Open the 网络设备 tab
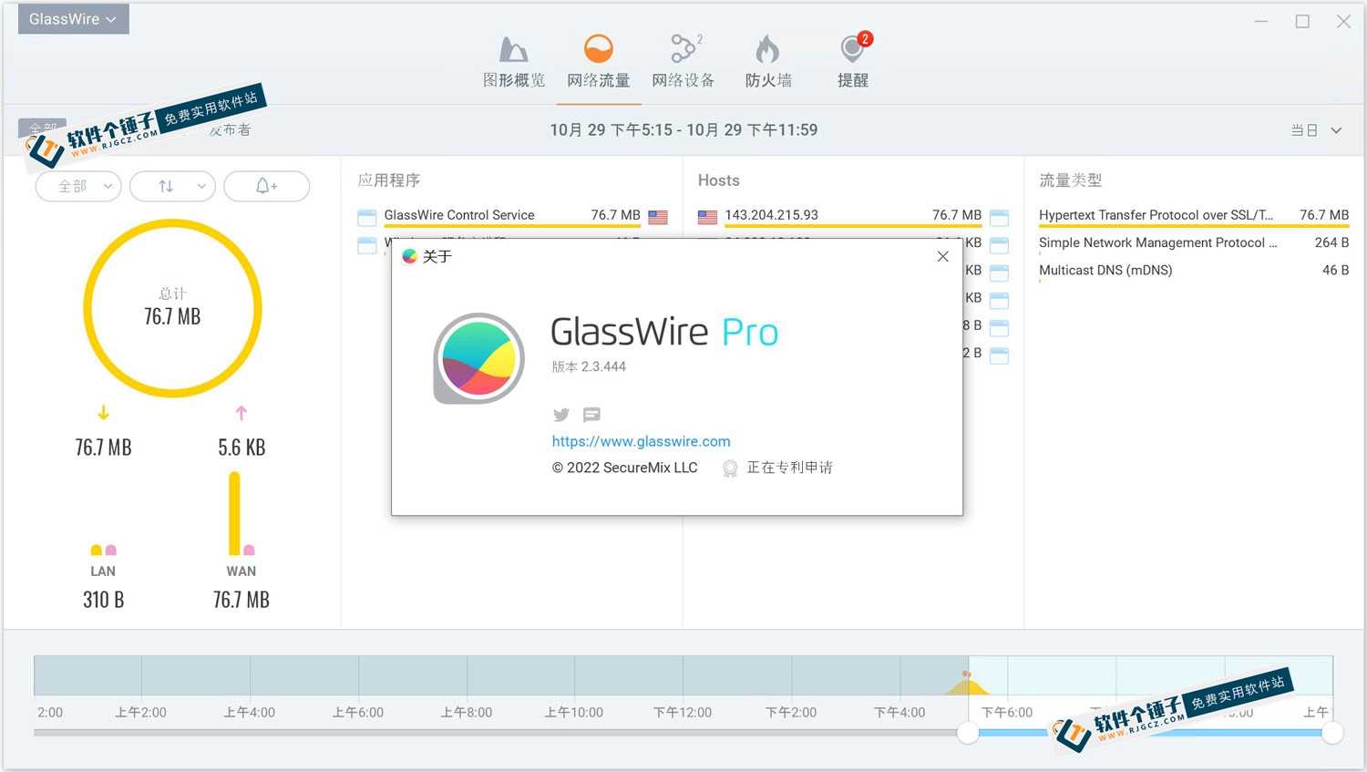1367x772 pixels. pos(683,62)
